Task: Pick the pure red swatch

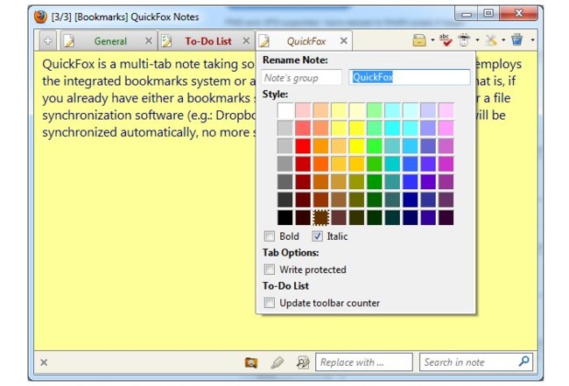Action: [x=303, y=146]
